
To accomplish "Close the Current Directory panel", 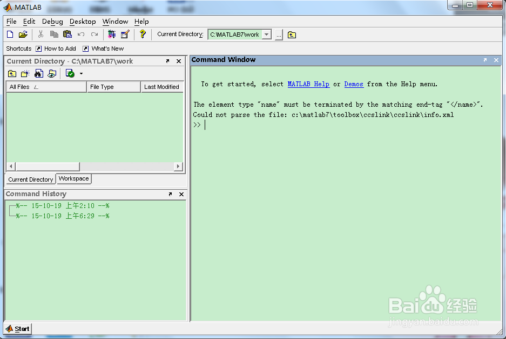I will 179,61.
